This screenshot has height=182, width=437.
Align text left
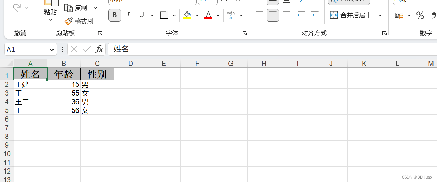pos(259,15)
